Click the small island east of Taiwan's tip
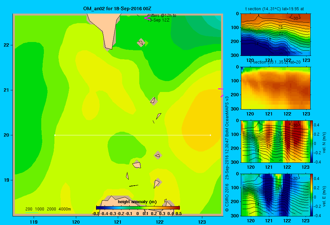This screenshot has width=330, height=225. (x=141, y=43)
